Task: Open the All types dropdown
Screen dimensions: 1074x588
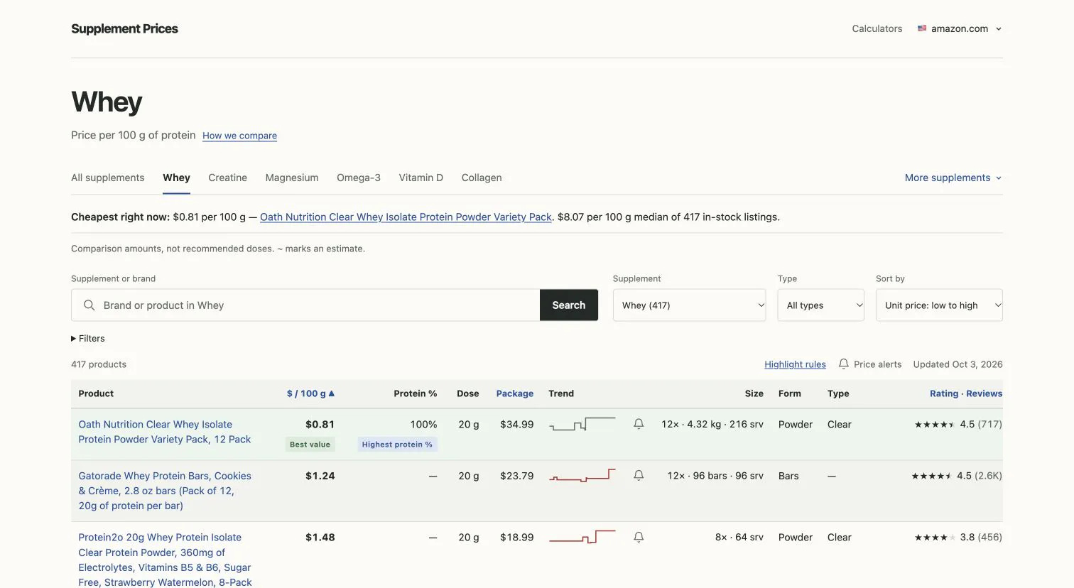Action: tap(821, 305)
